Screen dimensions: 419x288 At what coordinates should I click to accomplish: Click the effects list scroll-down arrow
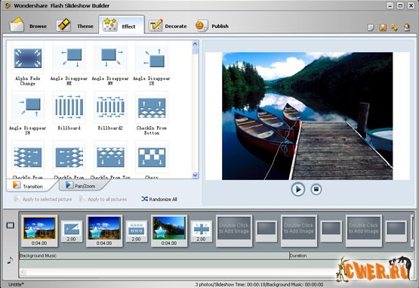click(x=195, y=175)
